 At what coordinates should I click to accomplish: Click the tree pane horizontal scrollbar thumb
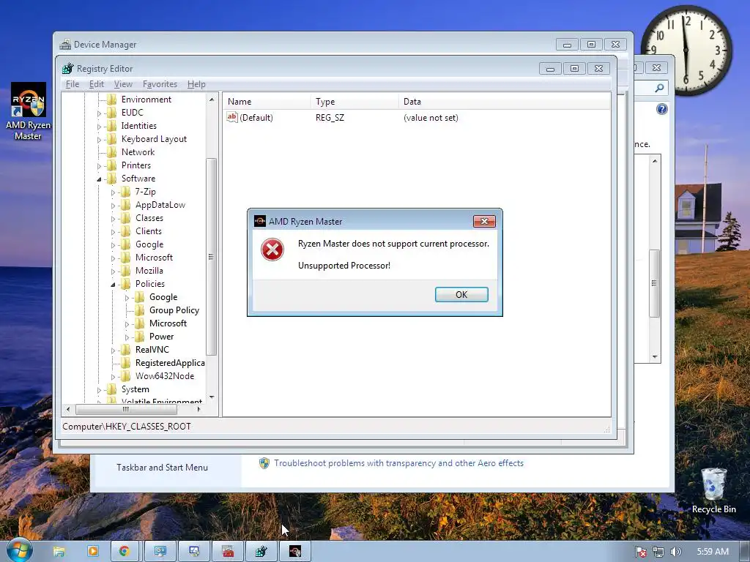(126, 409)
